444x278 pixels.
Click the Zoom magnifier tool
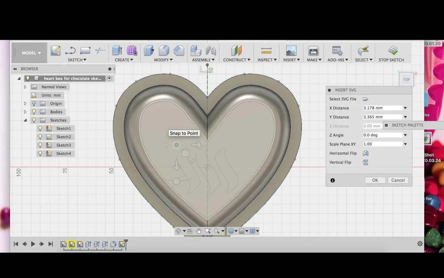[208, 231]
